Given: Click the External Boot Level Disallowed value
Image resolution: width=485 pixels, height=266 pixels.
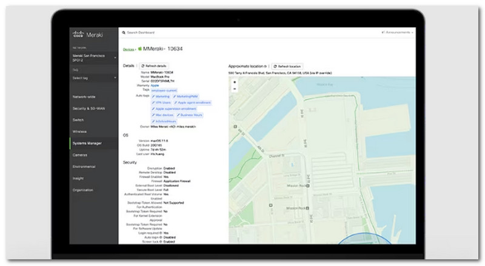Looking at the screenshot, I should (171, 185).
